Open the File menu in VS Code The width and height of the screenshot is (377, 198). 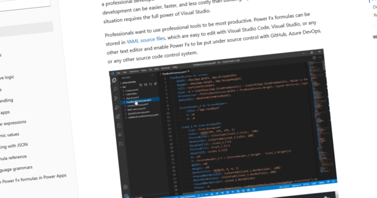pyautogui.click(x=118, y=72)
